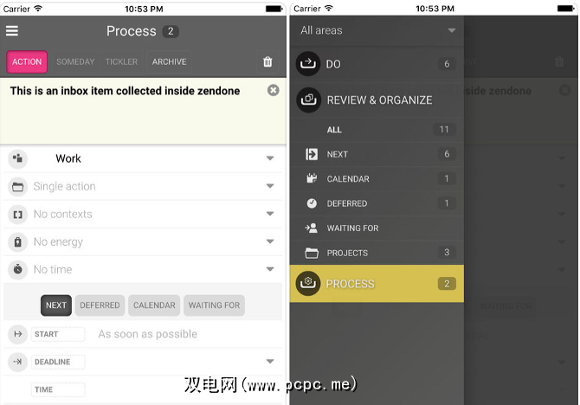
Task: Expand the Single action dropdown arrow
Action: click(270, 186)
